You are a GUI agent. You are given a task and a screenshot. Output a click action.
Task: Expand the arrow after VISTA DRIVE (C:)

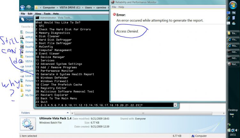pos(83,7)
